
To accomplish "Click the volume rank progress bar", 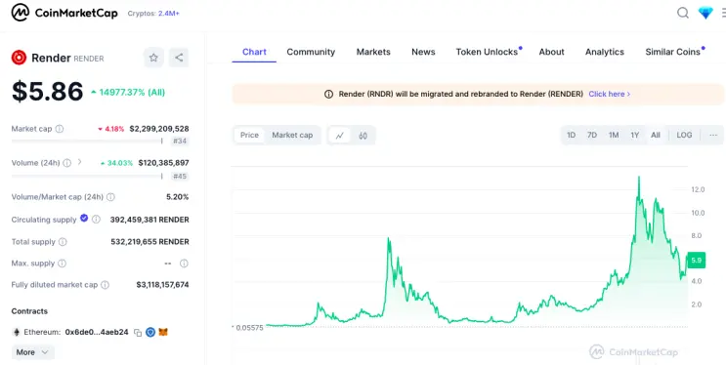I will [87, 176].
